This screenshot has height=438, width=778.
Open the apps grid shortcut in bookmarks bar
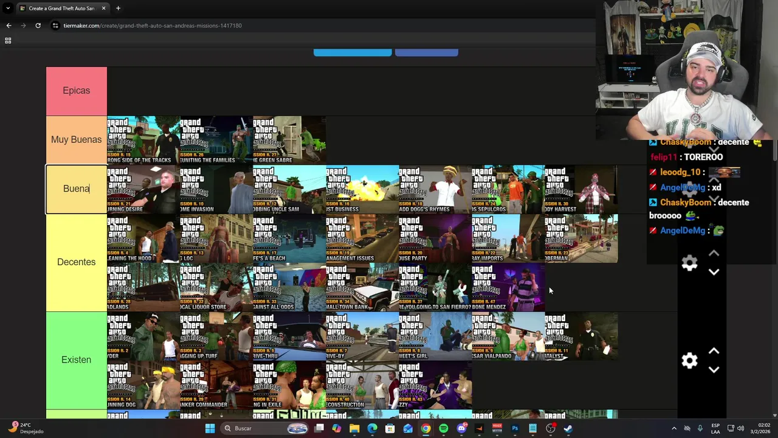click(8, 41)
